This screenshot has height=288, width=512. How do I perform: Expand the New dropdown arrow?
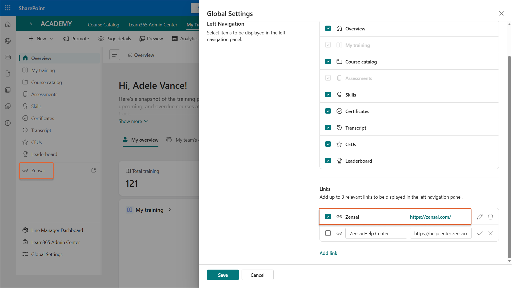point(51,39)
